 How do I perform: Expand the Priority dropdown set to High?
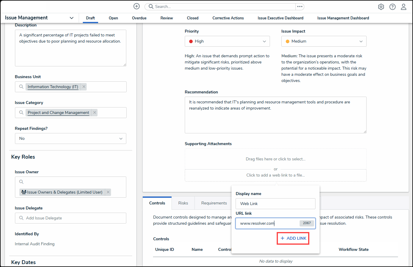pyautogui.click(x=227, y=41)
